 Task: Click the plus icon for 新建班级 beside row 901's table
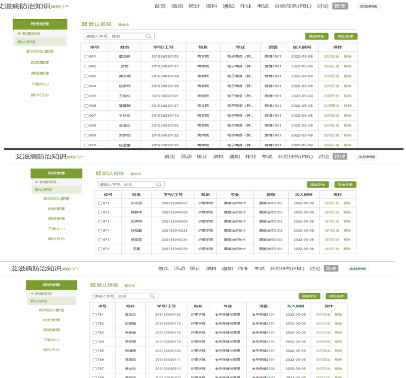tap(19, 33)
